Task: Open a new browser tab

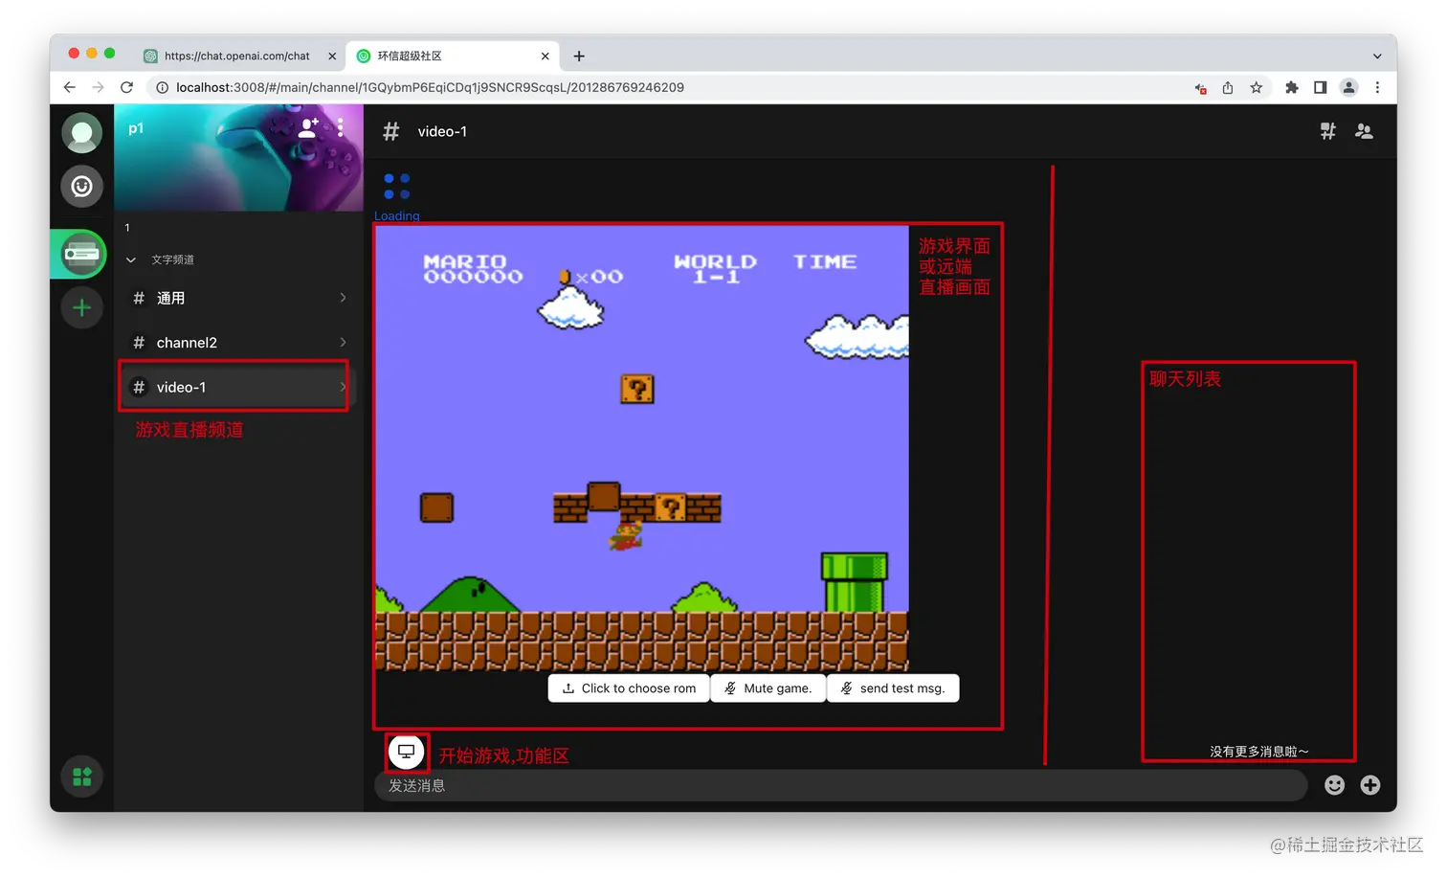Action: [x=579, y=56]
